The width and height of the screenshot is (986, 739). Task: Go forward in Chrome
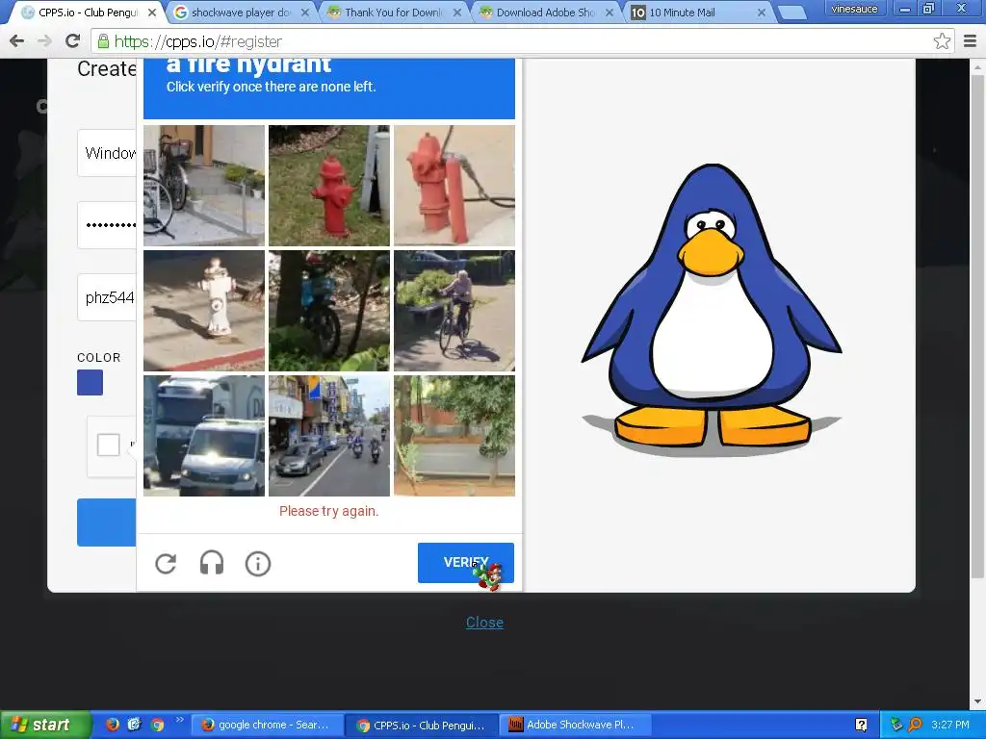tap(44, 41)
